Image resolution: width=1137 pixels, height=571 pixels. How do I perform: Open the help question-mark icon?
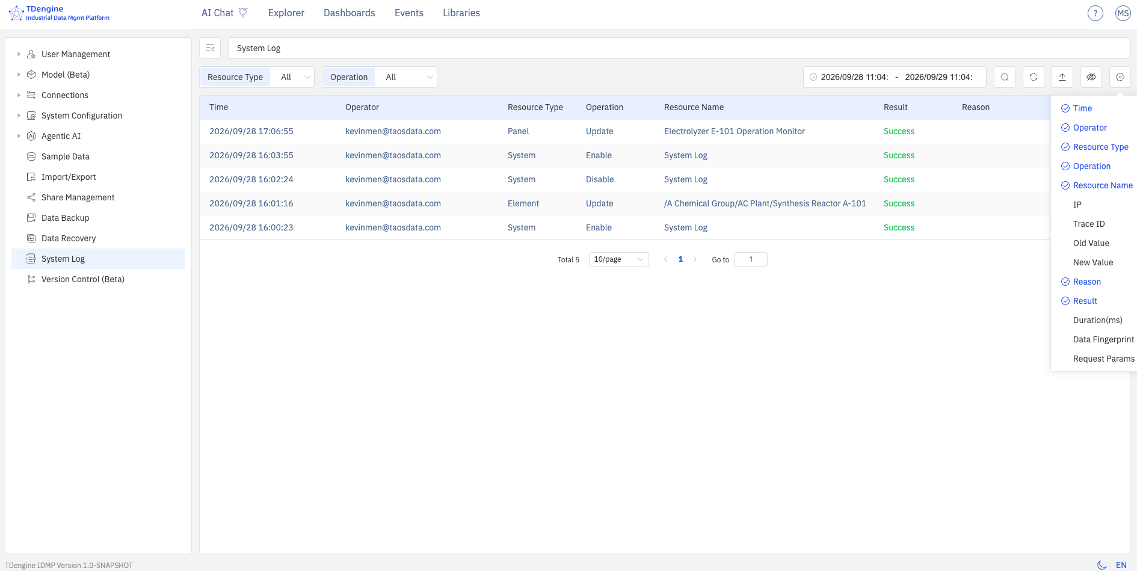1095,13
